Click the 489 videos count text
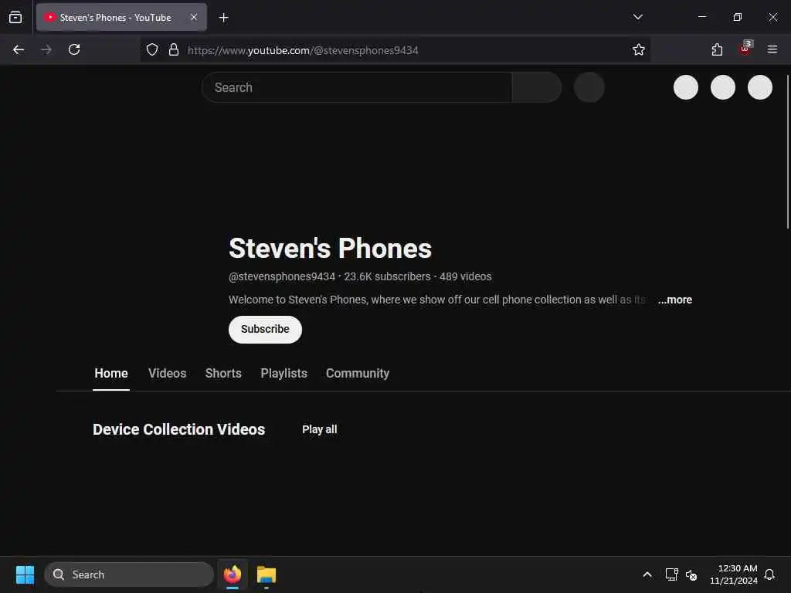The width and height of the screenshot is (791, 593). click(465, 276)
